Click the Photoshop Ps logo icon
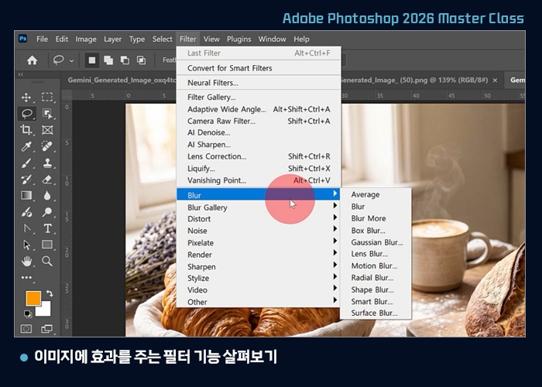This screenshot has height=387, width=542. tap(22, 39)
